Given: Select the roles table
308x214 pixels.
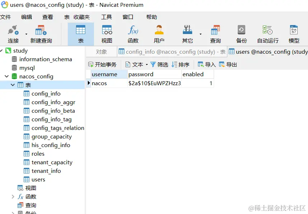Looking at the screenshot, I should click(38, 154).
